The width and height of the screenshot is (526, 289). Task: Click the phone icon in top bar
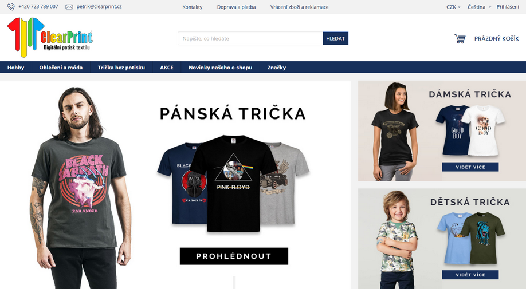11,7
